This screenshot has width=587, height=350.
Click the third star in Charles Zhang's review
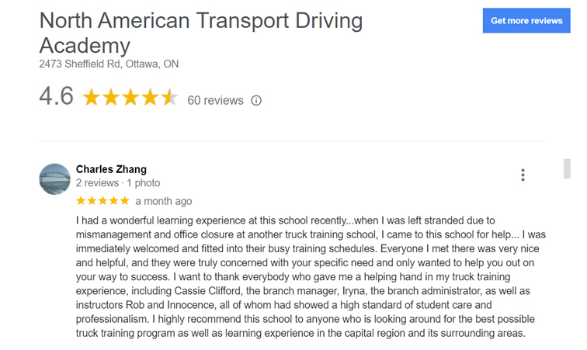[102, 201]
